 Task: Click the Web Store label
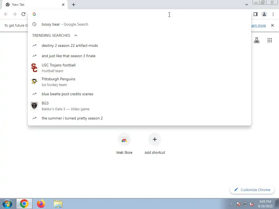[x=124, y=152]
